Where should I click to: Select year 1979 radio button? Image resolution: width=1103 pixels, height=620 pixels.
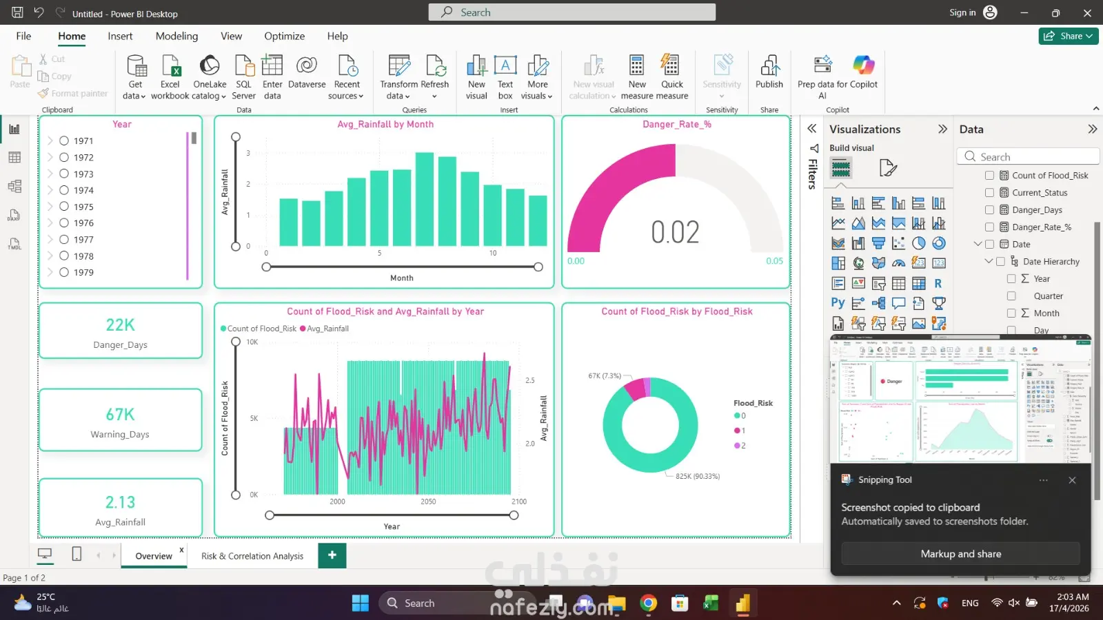64,272
